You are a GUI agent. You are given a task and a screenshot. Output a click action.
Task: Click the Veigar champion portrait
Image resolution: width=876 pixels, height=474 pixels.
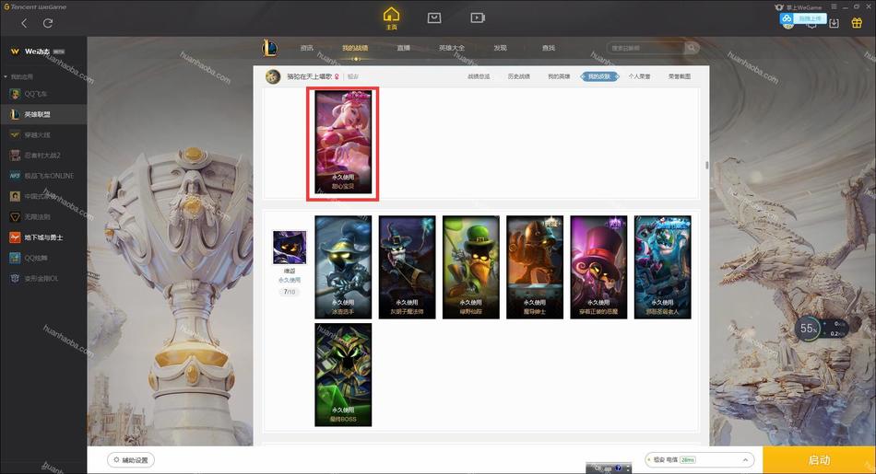[290, 247]
